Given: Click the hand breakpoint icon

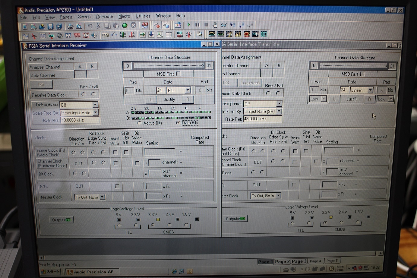Looking at the screenshot, I should coord(215,25).
